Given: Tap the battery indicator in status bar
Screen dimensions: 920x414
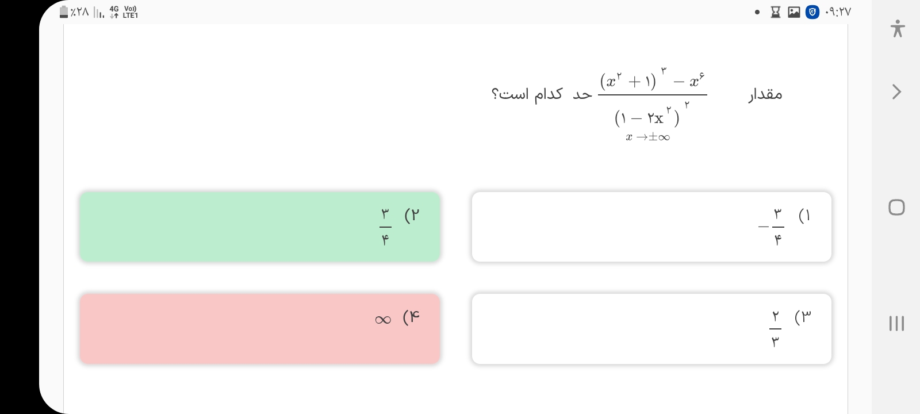Looking at the screenshot, I should [x=64, y=12].
